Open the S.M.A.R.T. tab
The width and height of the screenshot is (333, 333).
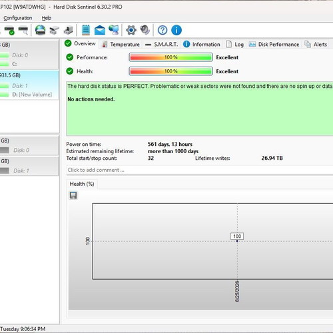tap(162, 45)
